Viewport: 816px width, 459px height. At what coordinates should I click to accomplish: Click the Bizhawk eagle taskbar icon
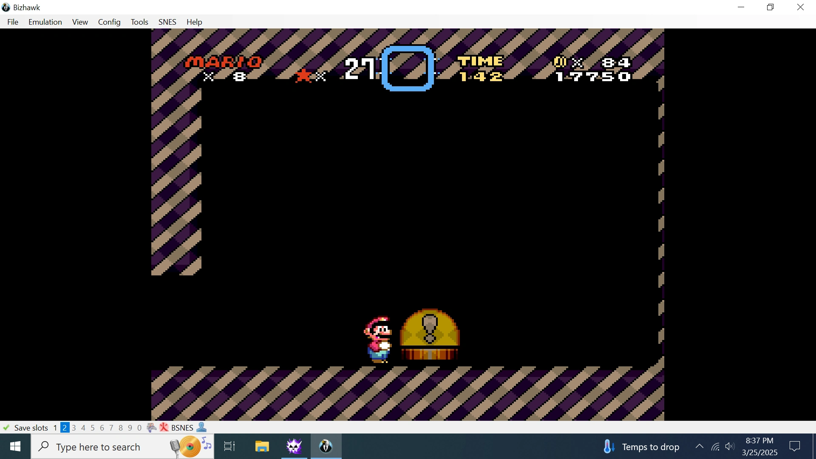click(326, 446)
